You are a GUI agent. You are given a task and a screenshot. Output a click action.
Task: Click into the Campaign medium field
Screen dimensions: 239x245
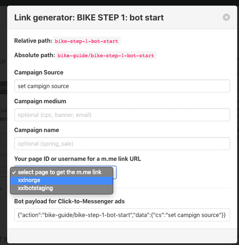tap(122, 115)
